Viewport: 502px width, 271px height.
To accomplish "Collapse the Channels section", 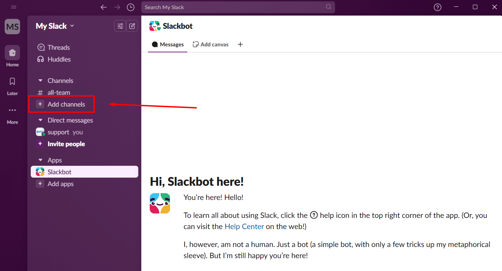I will [41, 81].
